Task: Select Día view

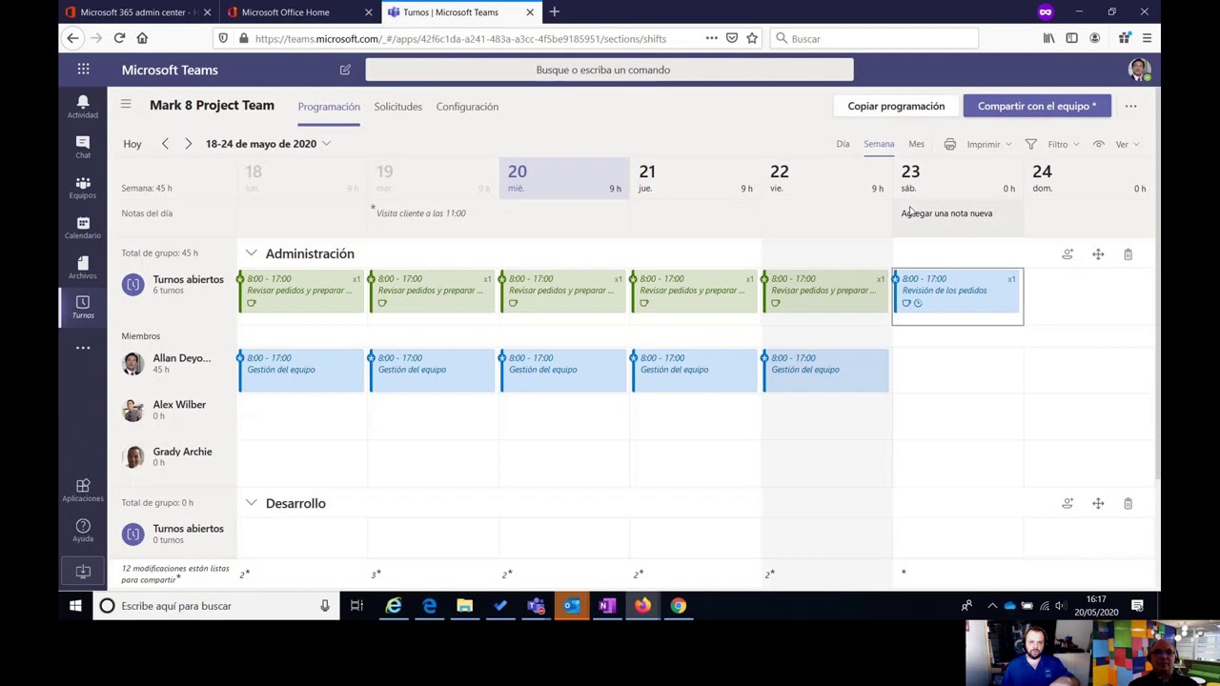Action: point(843,144)
